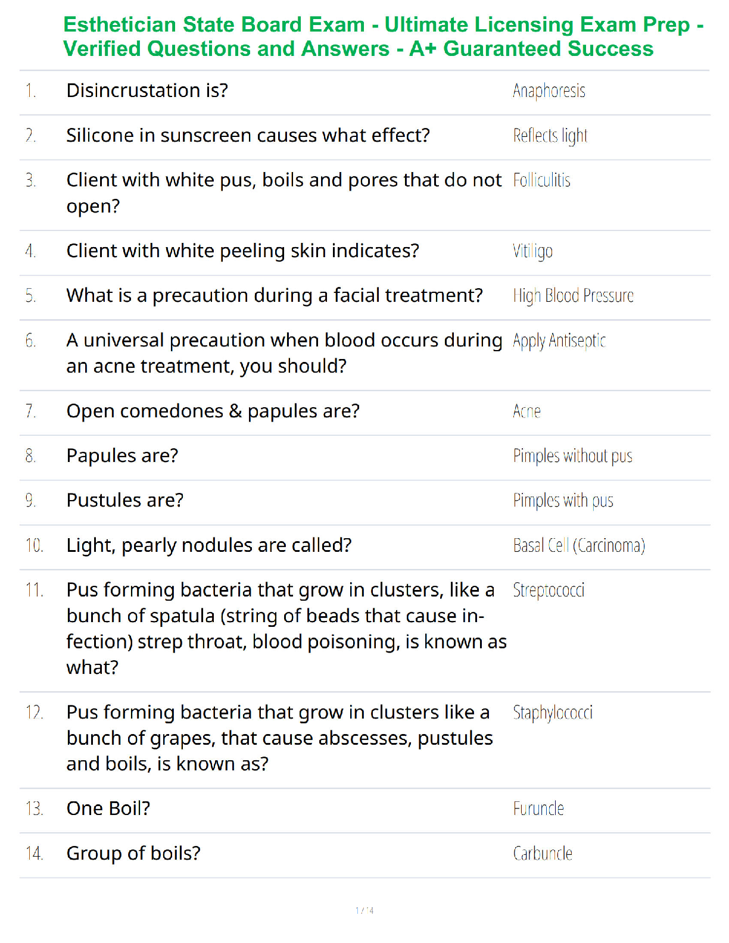Click question about silicone in sunscreen
The width and height of the screenshot is (729, 943).
(248, 136)
